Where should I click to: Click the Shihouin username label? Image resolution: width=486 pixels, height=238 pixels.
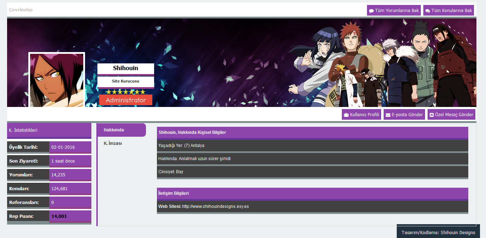(126, 68)
